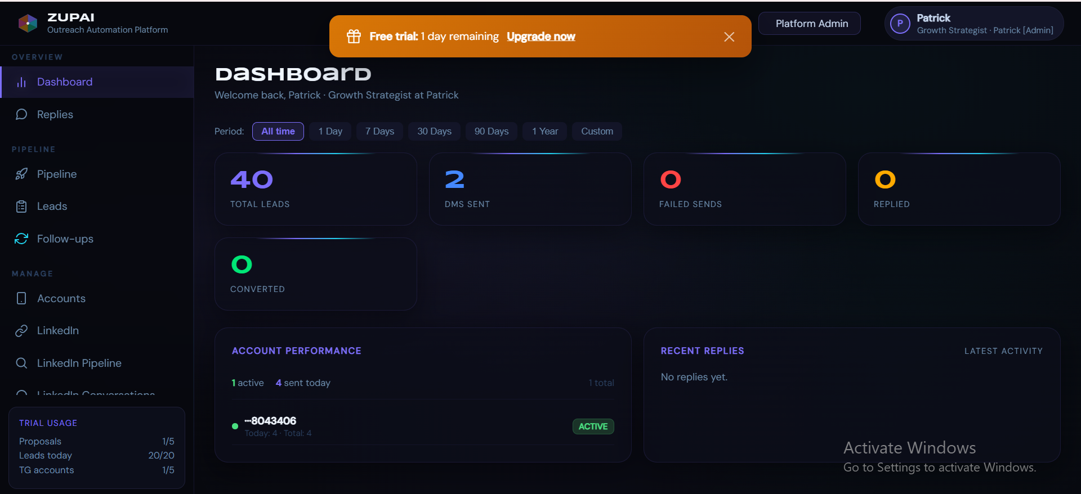This screenshot has height=494, width=1081.
Task: Click the Upgrade now link
Action: pos(540,37)
